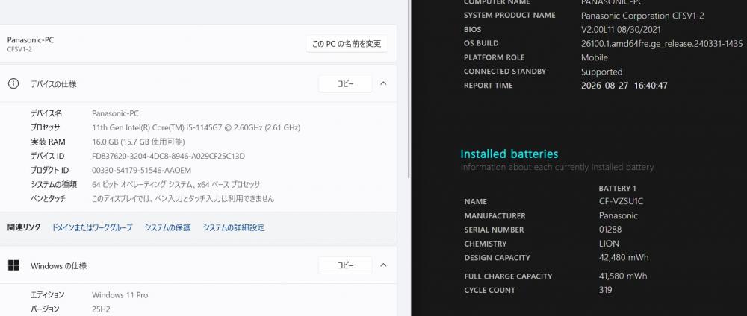The width and height of the screenshot is (747, 316).
Task: Collapse the Windows の仕様 section chevron
Action: pos(383,265)
